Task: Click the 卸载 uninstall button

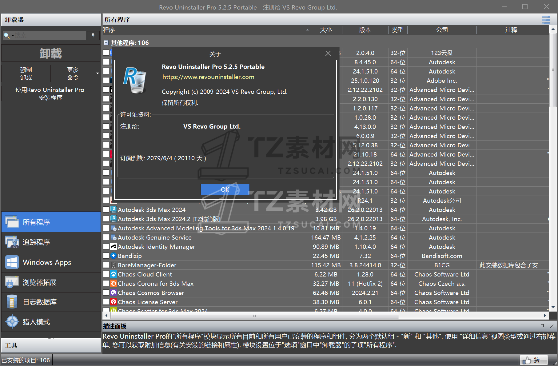Action: [x=51, y=53]
